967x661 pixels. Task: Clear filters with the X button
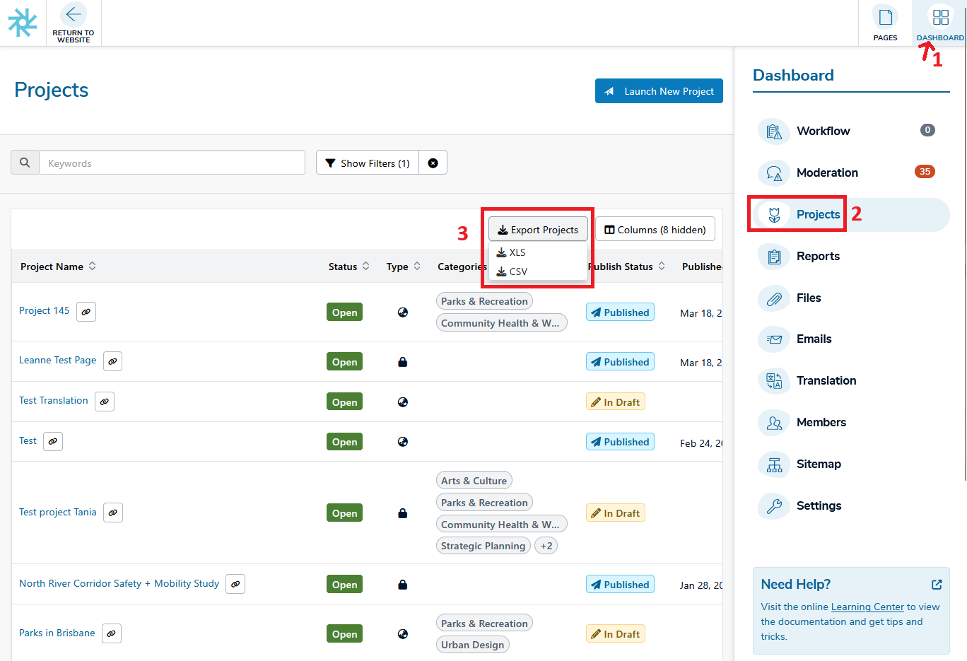coord(433,163)
